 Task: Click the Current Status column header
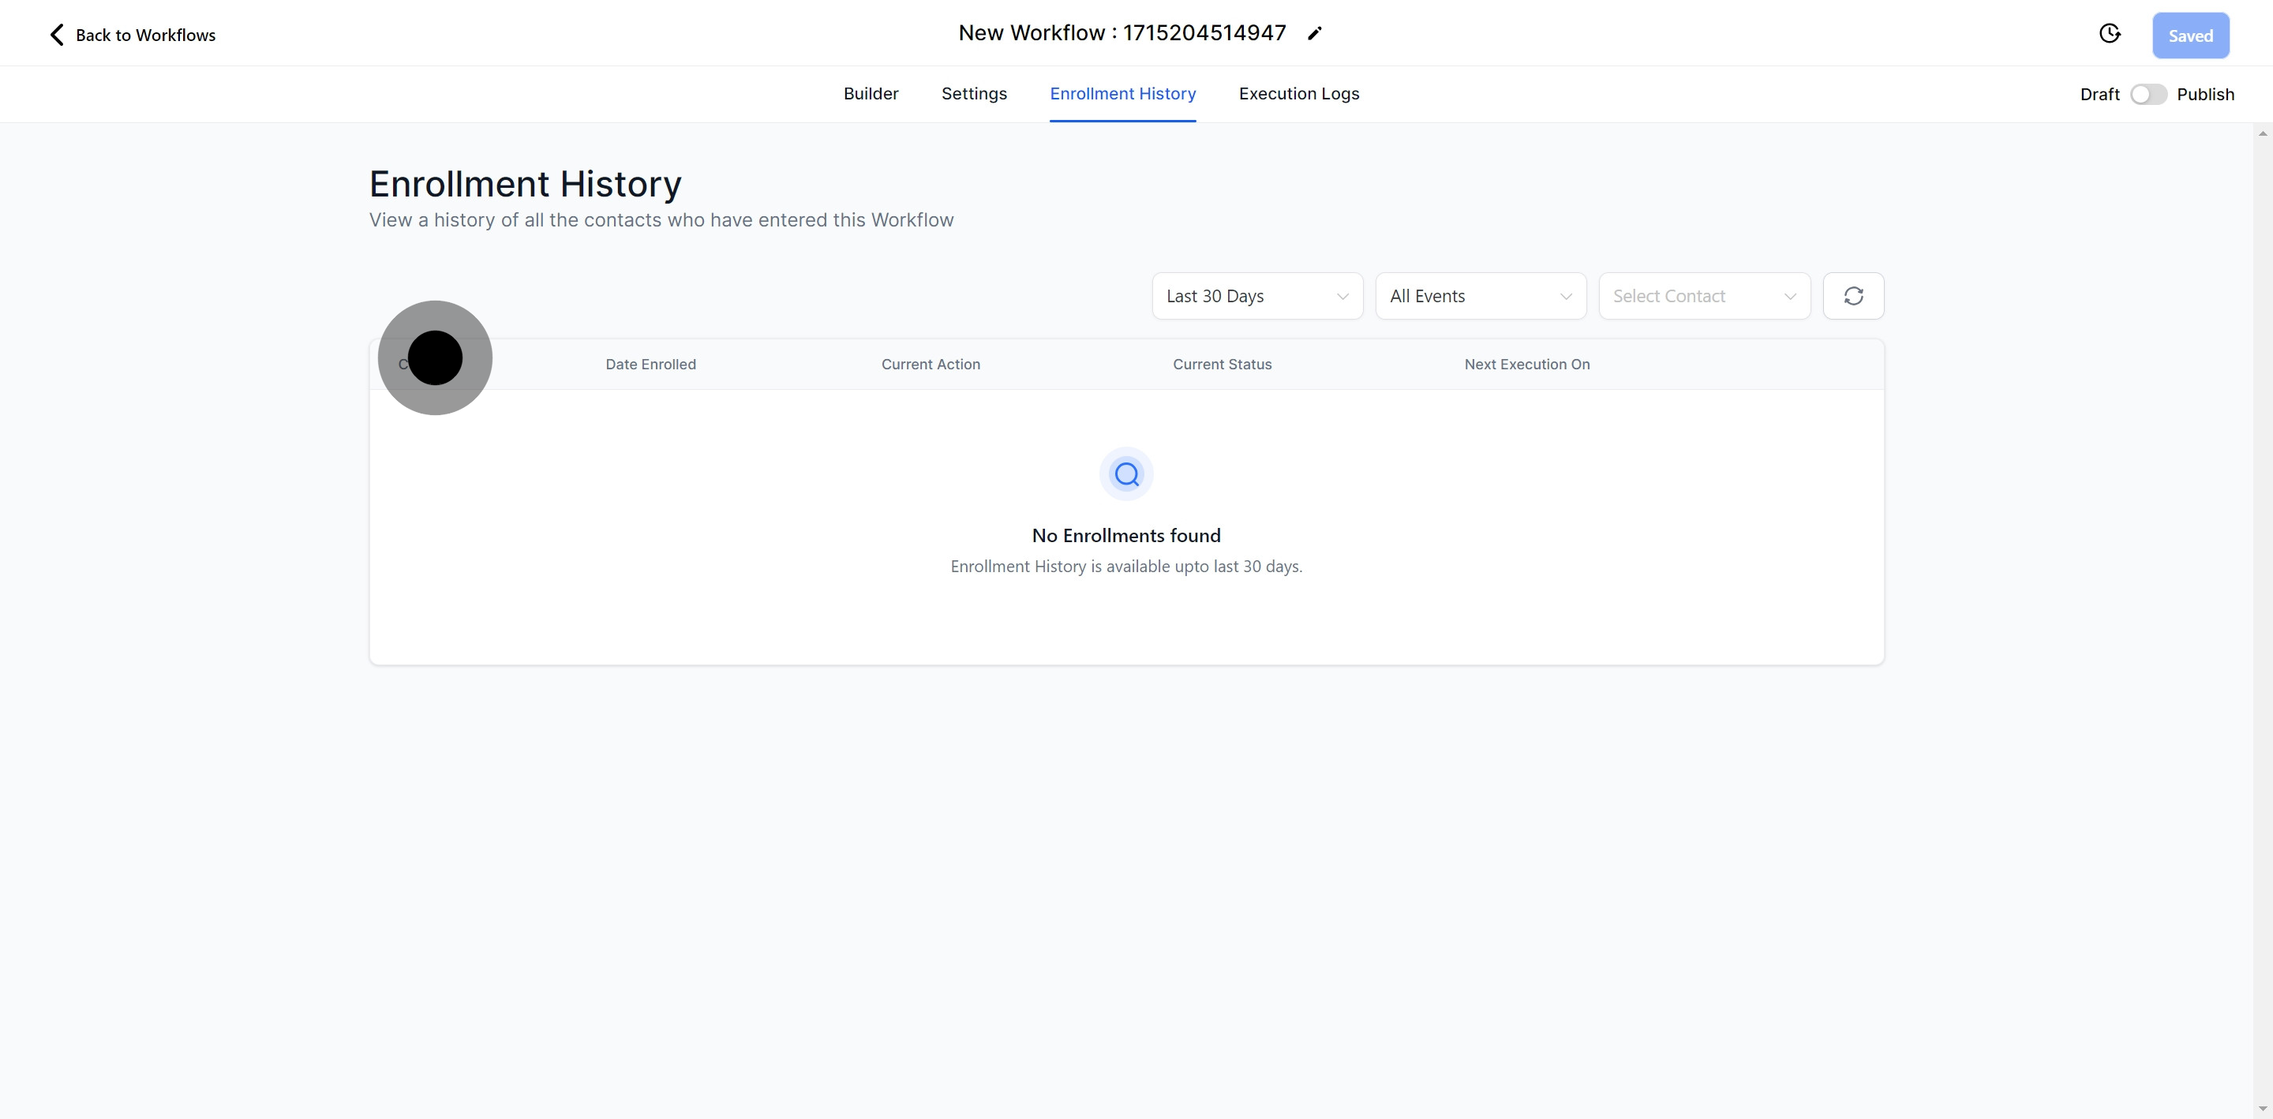pos(1221,365)
